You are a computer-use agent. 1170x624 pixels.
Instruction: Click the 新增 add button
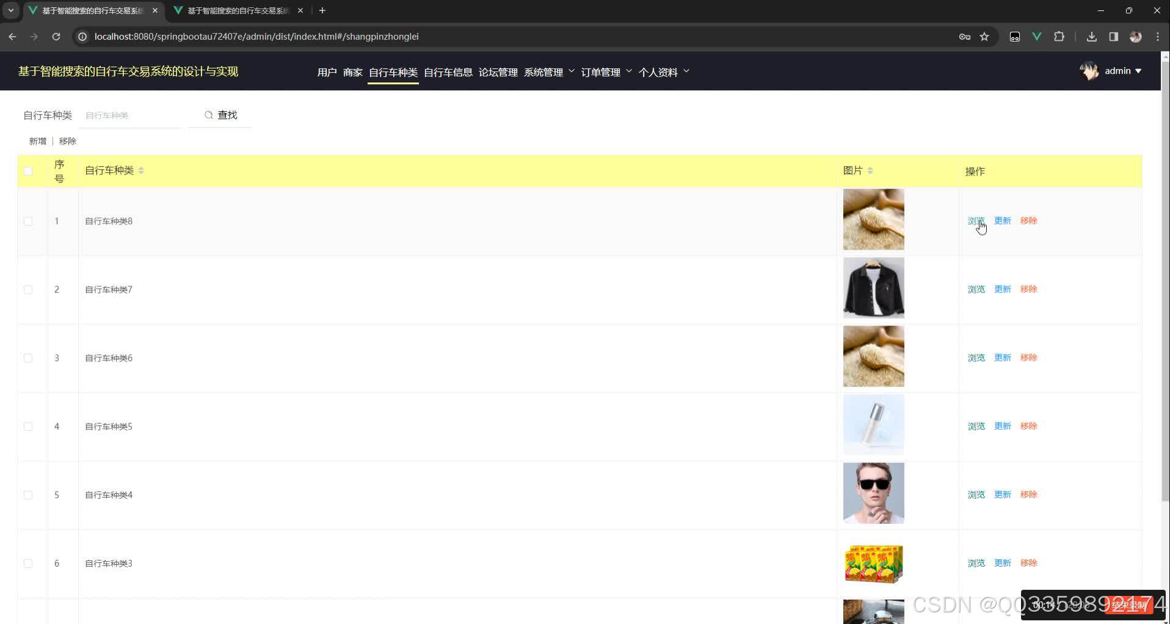(x=38, y=141)
